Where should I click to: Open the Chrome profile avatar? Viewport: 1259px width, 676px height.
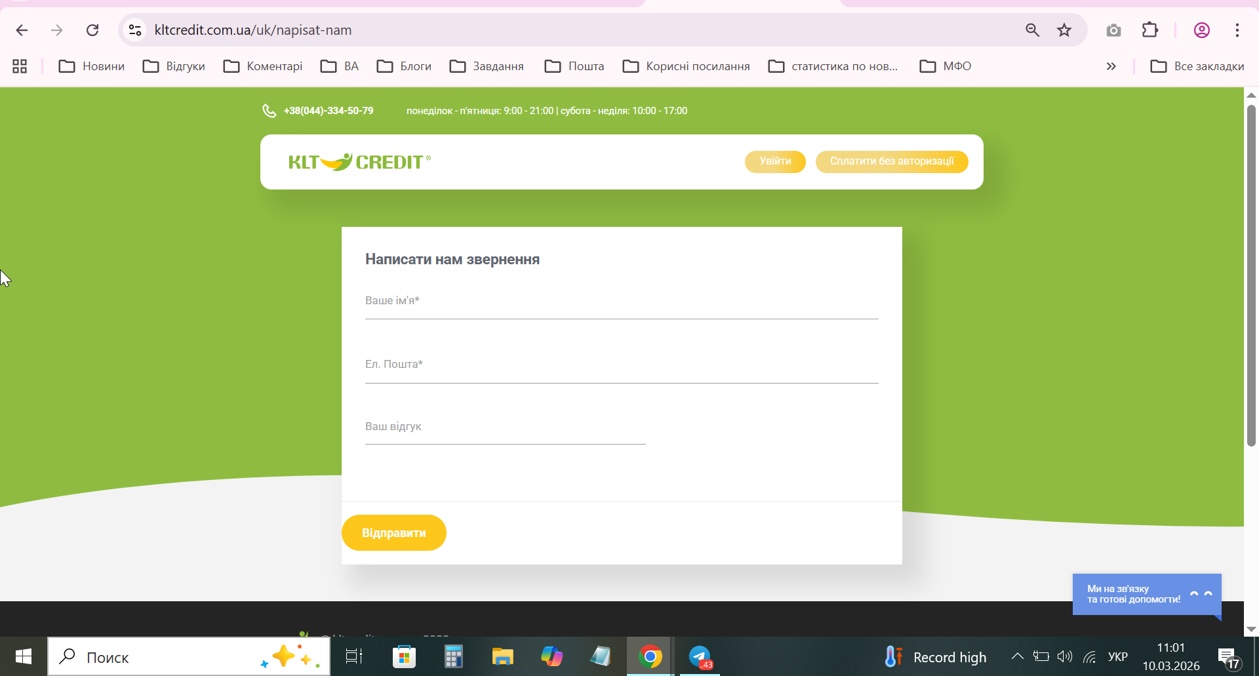(1202, 30)
